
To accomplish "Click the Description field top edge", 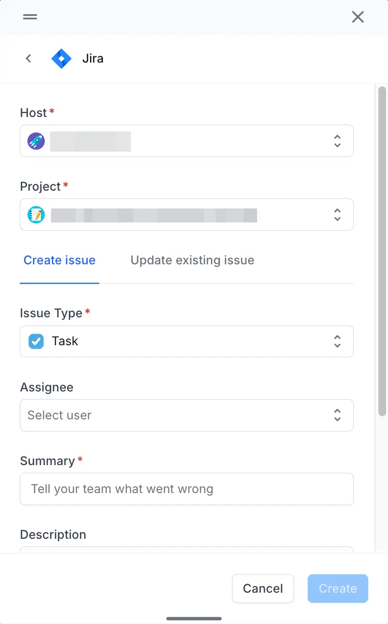I will click(187, 549).
